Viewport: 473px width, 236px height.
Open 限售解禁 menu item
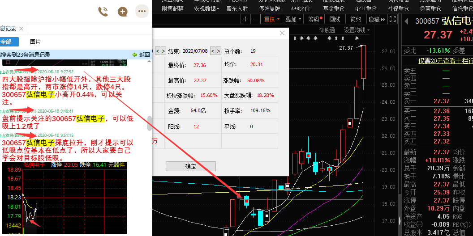click(x=172, y=8)
